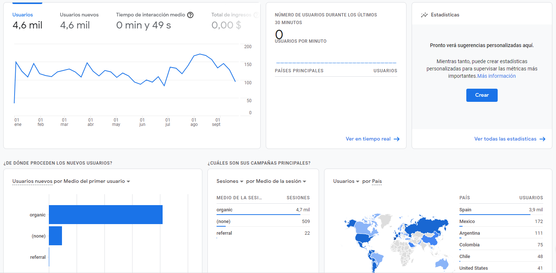
Task: Click the País dimension selector
Action: [377, 181]
